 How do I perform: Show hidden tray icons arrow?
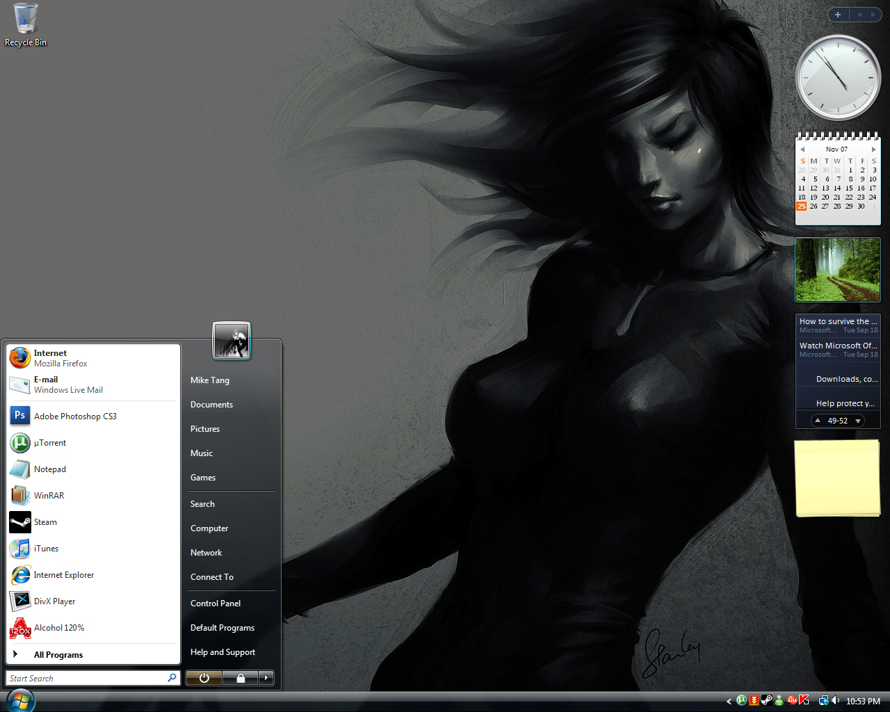729,701
